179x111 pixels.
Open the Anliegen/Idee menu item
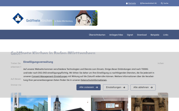pos(116,35)
